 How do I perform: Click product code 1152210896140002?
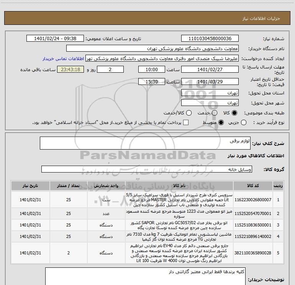253,236
